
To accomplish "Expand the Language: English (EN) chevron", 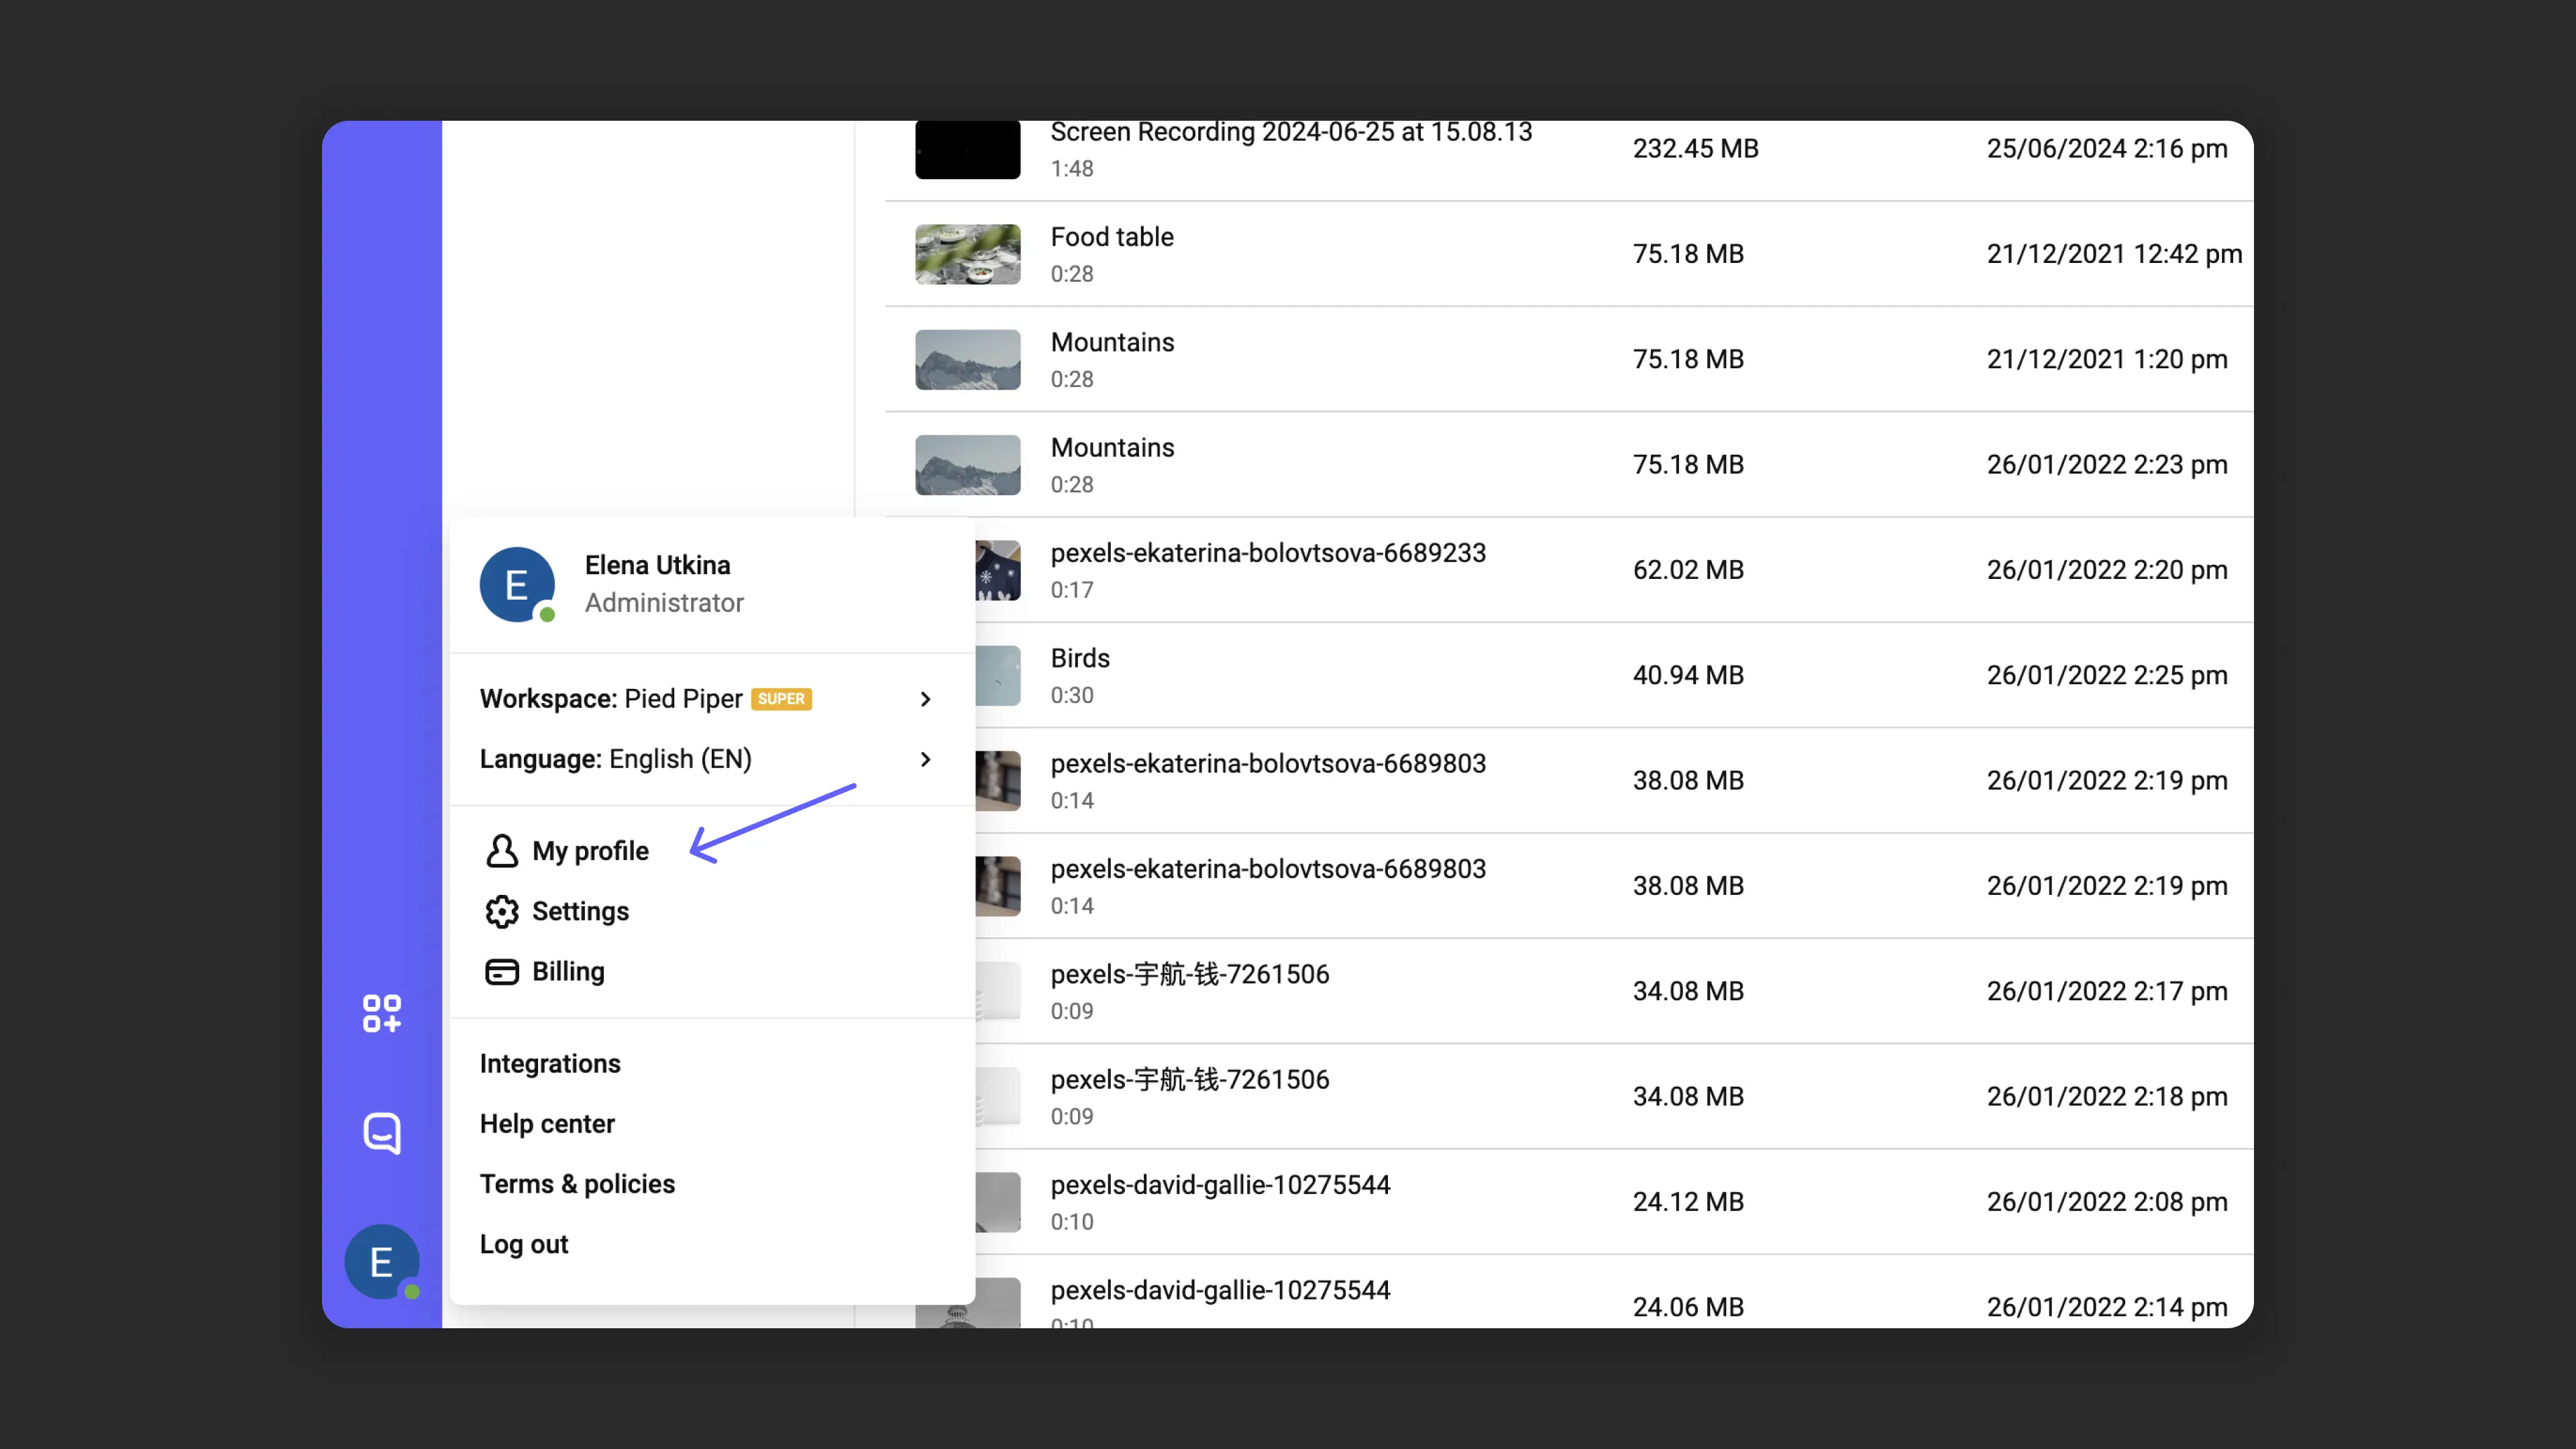I will pos(925,759).
